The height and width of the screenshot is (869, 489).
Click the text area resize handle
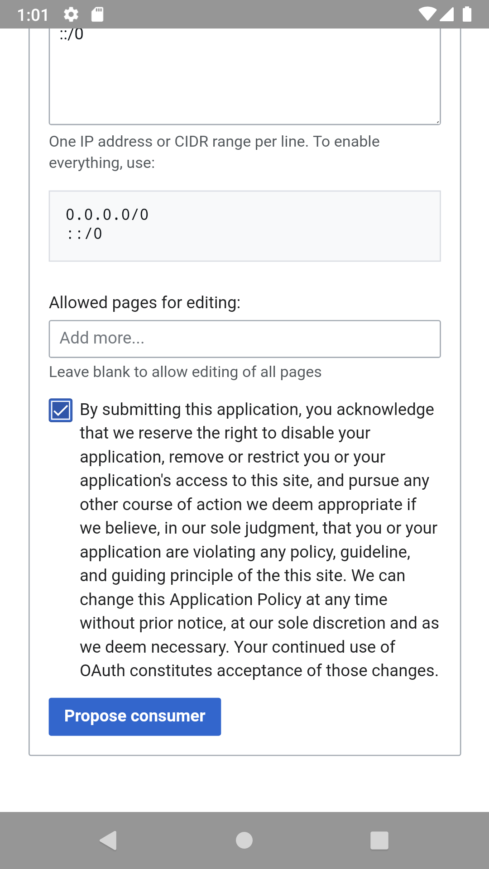pyautogui.click(x=437, y=121)
